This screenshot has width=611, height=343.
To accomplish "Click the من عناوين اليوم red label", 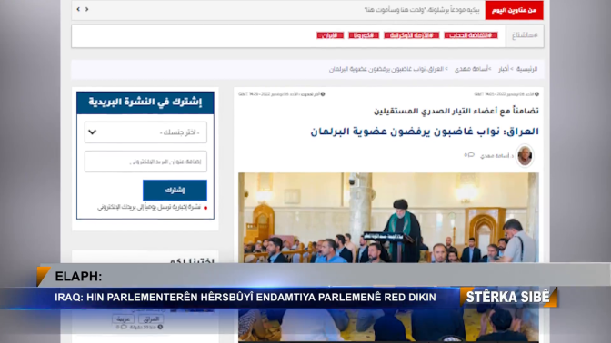I will (x=514, y=10).
